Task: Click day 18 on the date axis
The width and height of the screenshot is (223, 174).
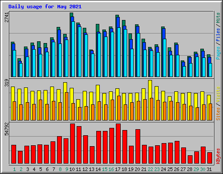Action: click(124, 169)
